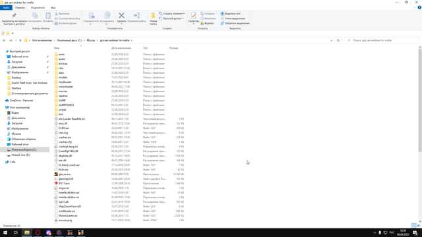Open Новый том (D:) drive in sidebar
Screen dimensions: 422x237
pyautogui.click(x=20, y=155)
